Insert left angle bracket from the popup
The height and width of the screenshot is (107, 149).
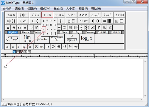[x=44, y=34]
